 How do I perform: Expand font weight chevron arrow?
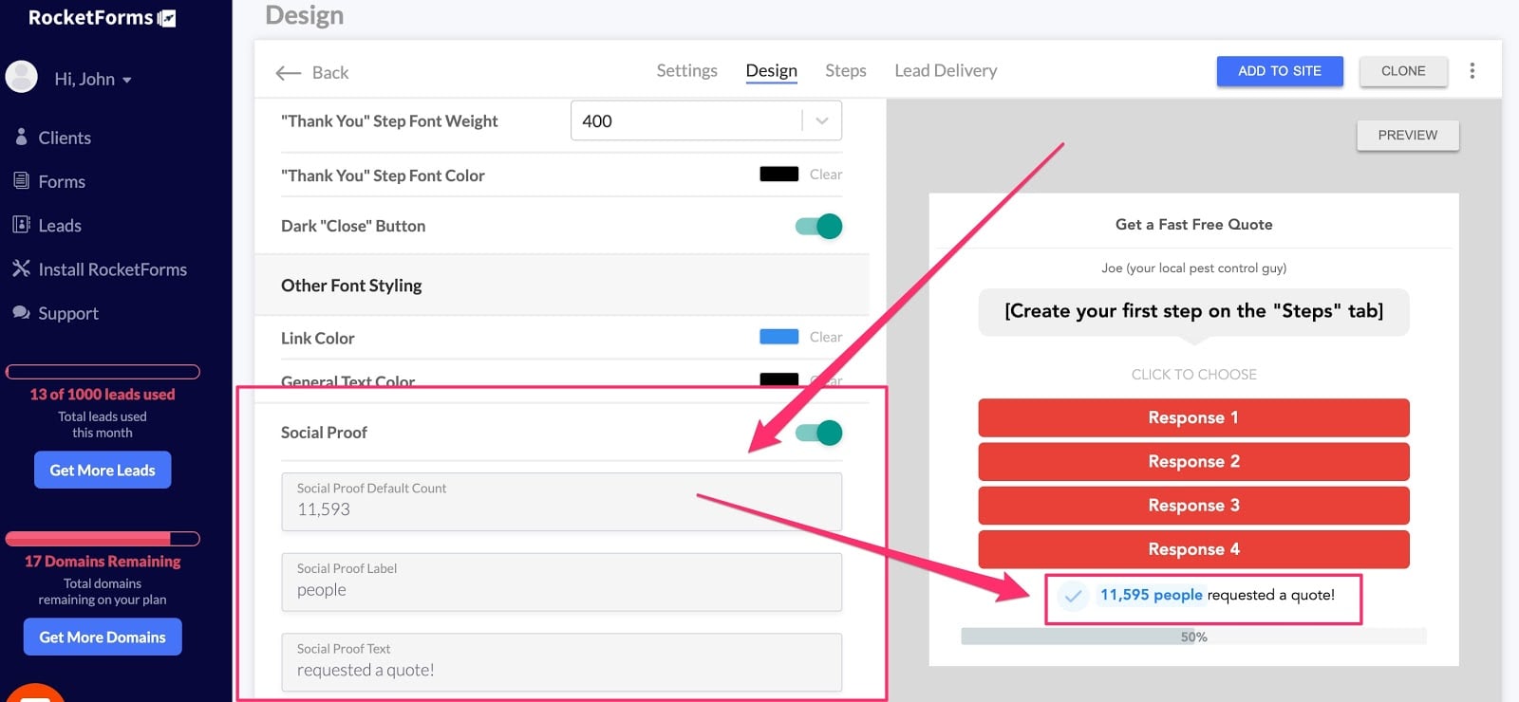(822, 120)
